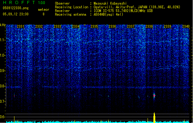Viewport: 193px width, 123px height.
Task: Click the date stamp 05.09.12 23:30
Action: pyautogui.click(x=16, y=14)
